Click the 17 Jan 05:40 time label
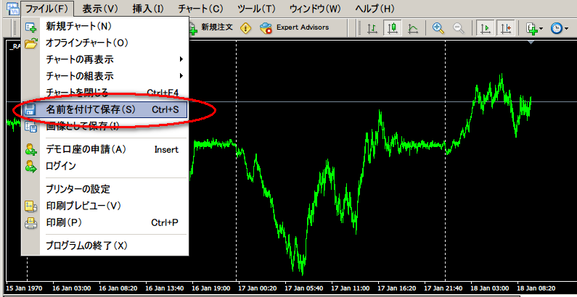Image resolution: width=577 pixels, height=297 pixels. click(x=304, y=288)
